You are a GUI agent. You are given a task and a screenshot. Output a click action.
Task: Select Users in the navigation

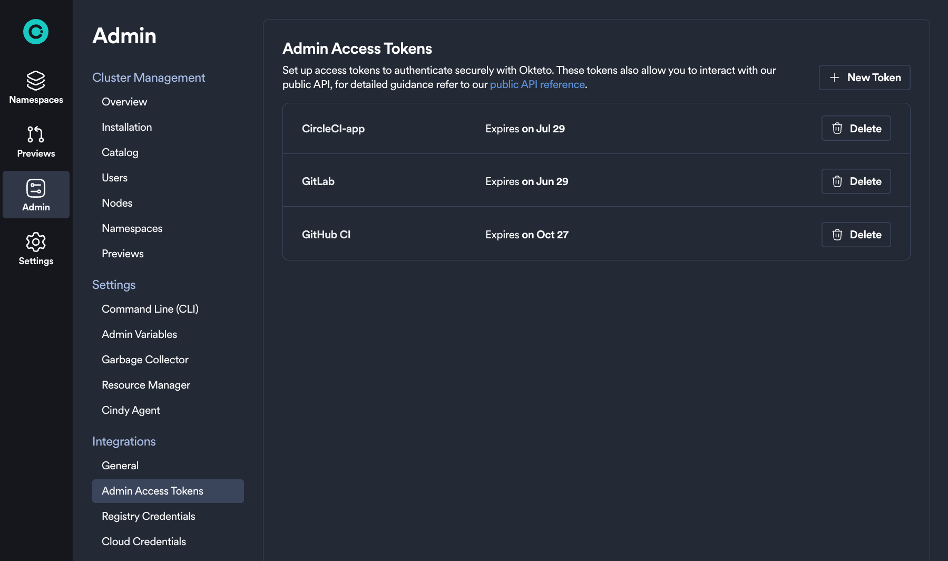pos(115,177)
